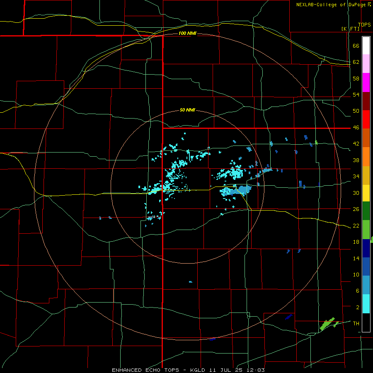Click the light pink 62 kft swatch
The width and height of the screenshot is (373, 373).
click(x=366, y=63)
